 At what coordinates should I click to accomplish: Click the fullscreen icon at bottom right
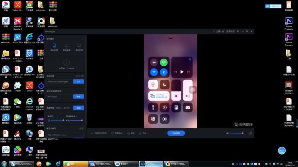click(250, 133)
